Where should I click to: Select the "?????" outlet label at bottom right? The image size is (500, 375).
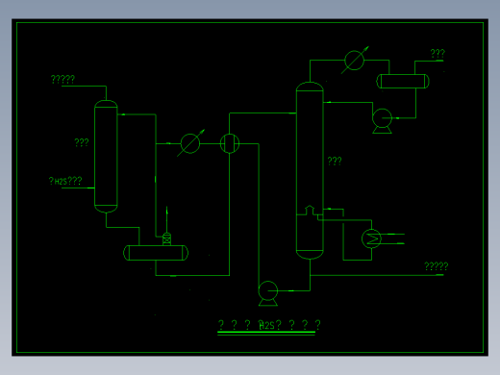click(437, 266)
